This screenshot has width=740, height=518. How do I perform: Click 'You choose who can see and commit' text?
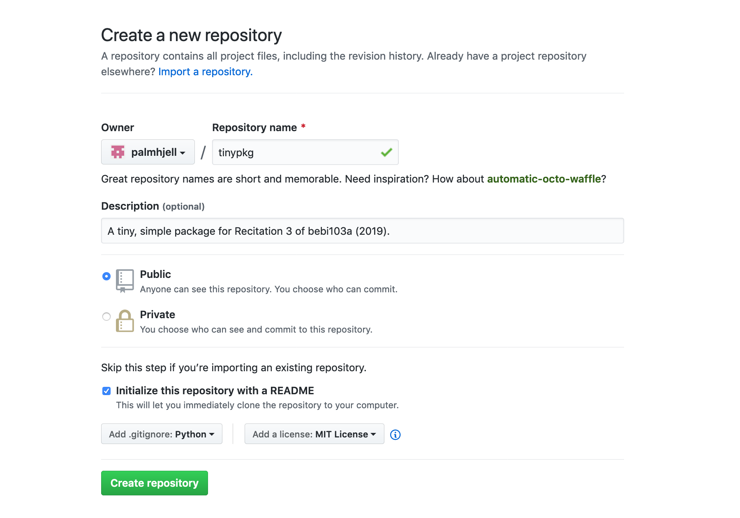(256, 330)
